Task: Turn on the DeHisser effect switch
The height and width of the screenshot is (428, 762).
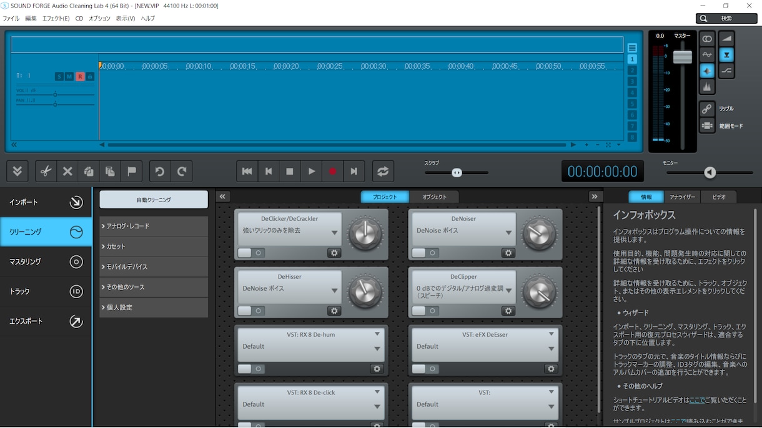Action: pos(251,311)
